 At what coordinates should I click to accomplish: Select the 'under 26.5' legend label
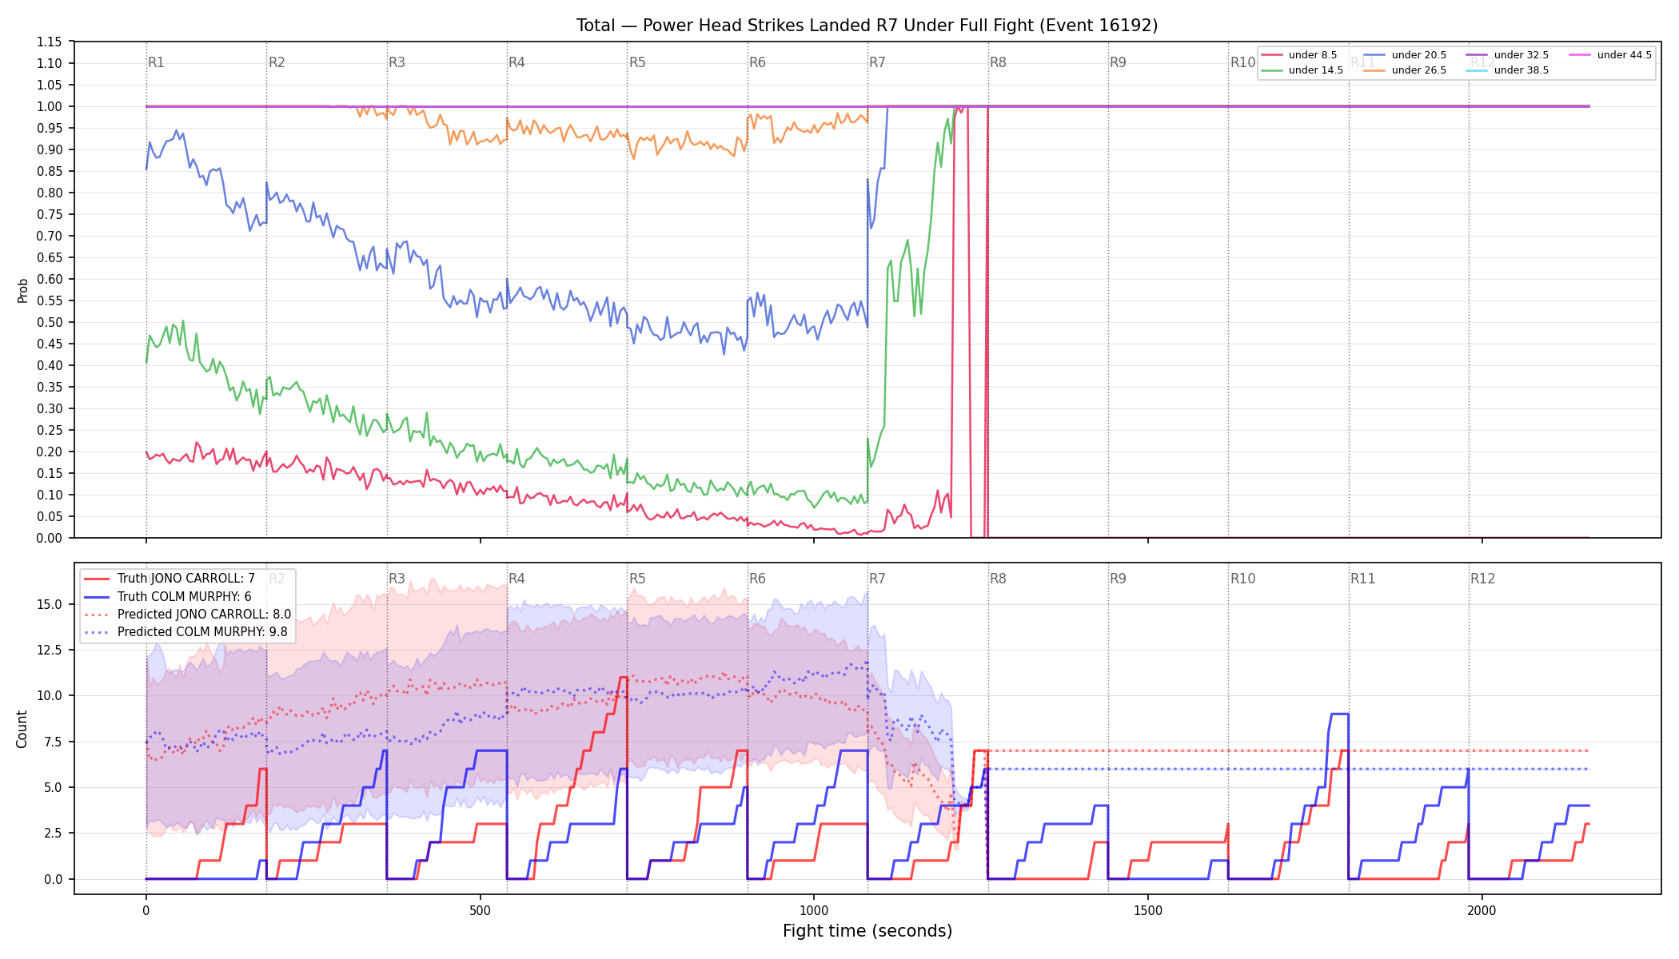[x=1418, y=70]
